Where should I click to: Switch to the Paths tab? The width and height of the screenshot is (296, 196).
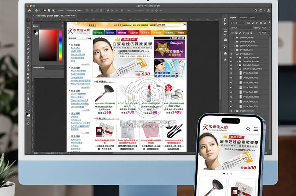(253, 17)
